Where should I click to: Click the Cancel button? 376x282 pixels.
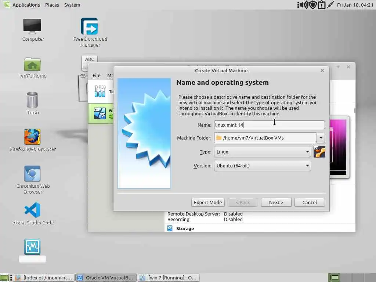pos(310,202)
